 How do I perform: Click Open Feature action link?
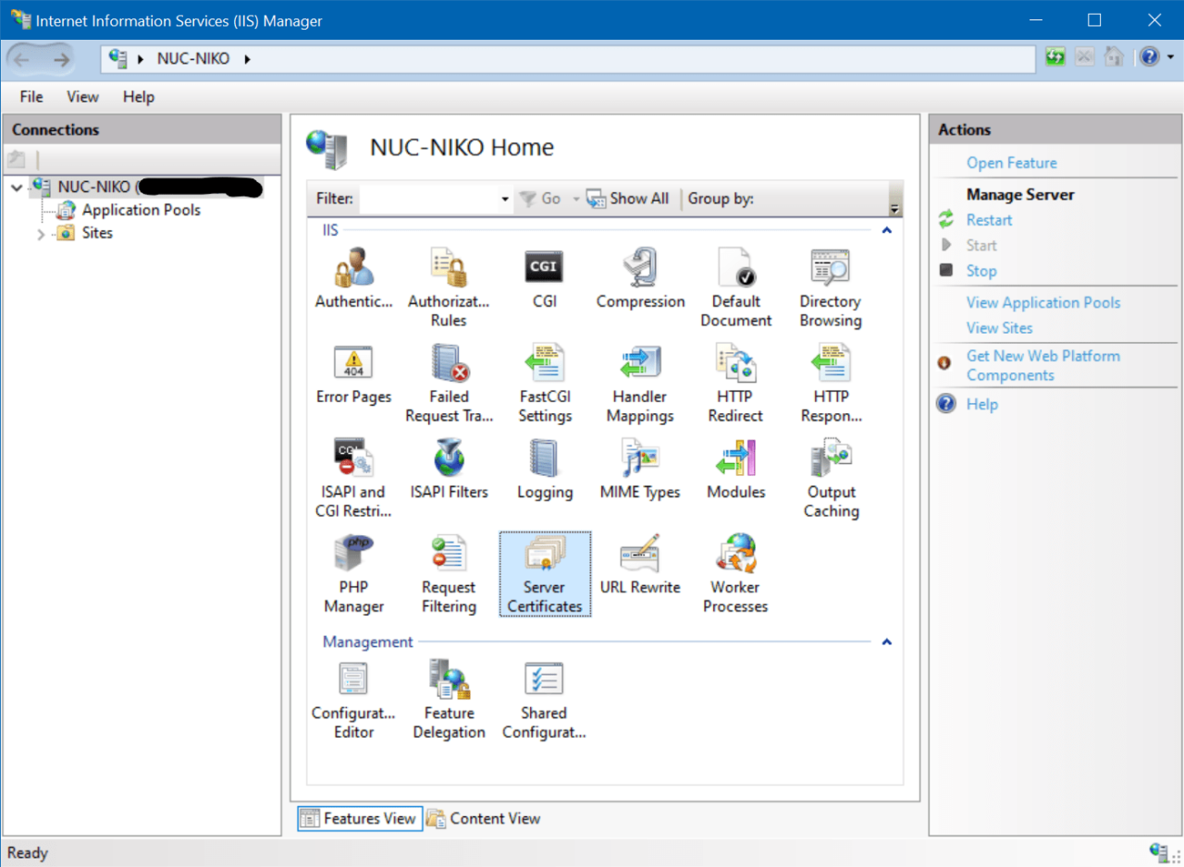tap(1012, 163)
